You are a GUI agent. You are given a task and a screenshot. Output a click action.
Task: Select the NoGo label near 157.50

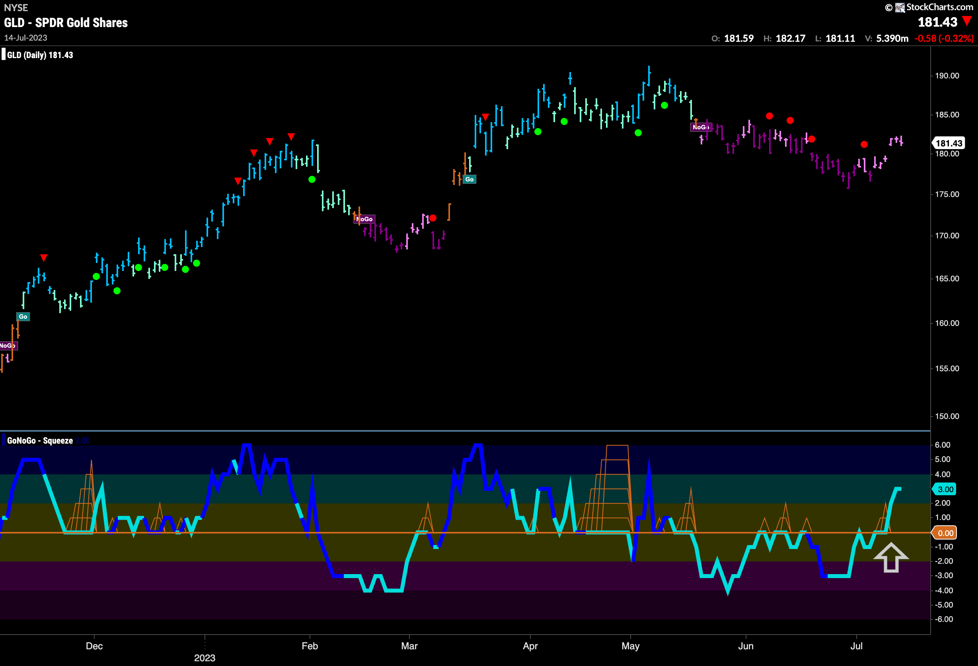pyautogui.click(x=8, y=346)
